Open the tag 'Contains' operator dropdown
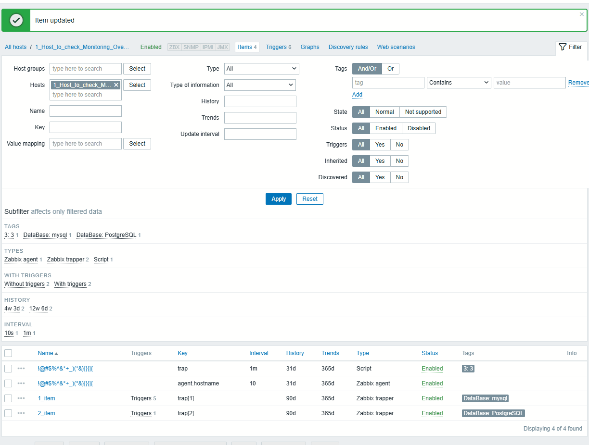The height and width of the screenshot is (445, 589). (x=459, y=83)
